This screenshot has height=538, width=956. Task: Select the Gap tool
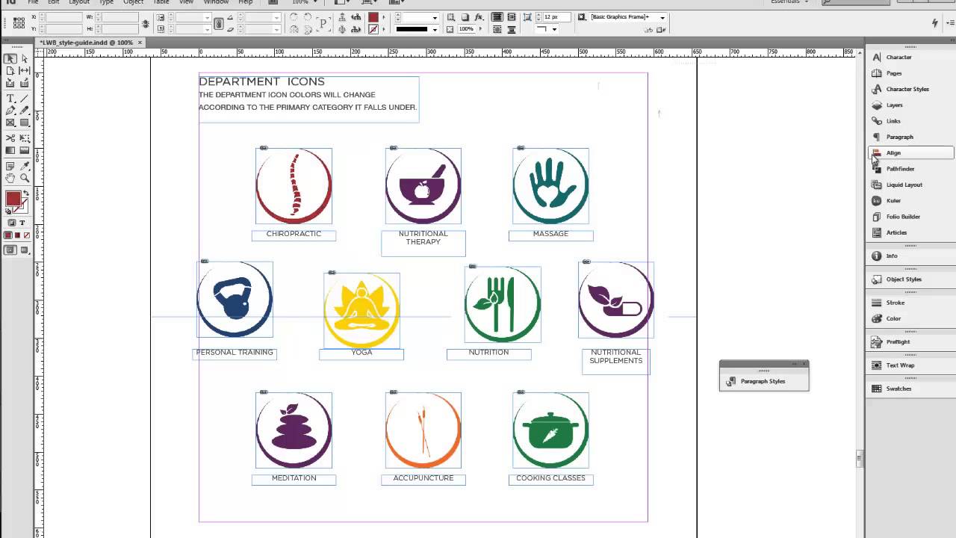(x=25, y=70)
